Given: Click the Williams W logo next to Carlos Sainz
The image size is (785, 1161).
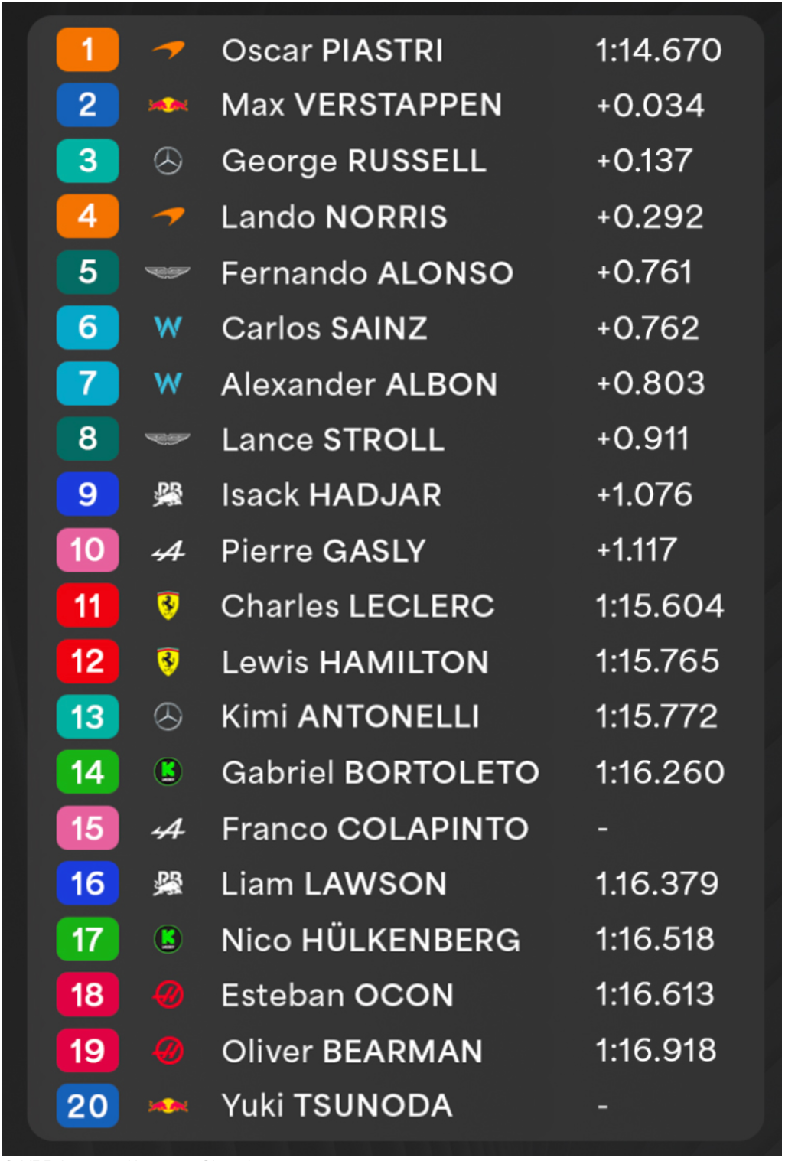Looking at the screenshot, I should point(168,328).
